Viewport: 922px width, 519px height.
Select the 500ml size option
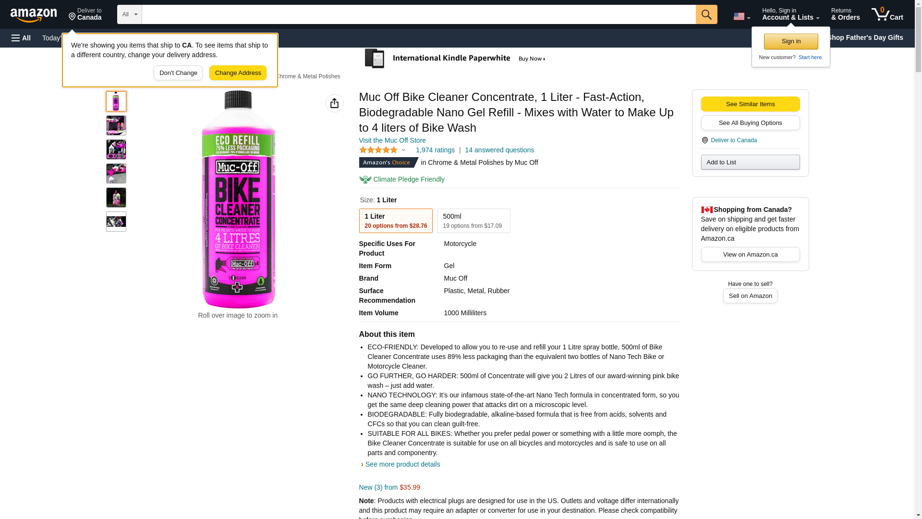tap(473, 221)
